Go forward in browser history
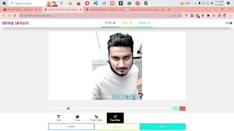234x131 pixels. (9, 15)
